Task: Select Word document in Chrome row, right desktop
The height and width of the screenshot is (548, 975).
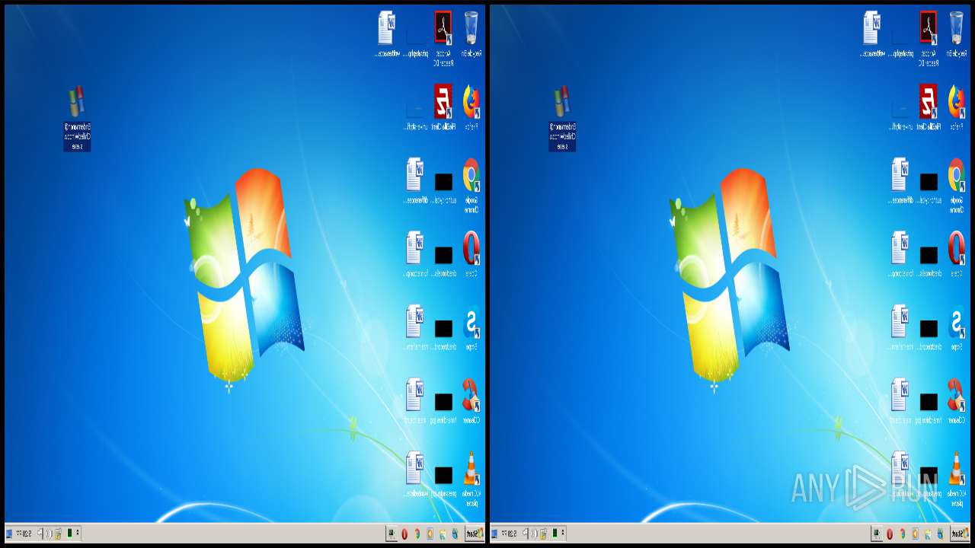Action: click(900, 180)
